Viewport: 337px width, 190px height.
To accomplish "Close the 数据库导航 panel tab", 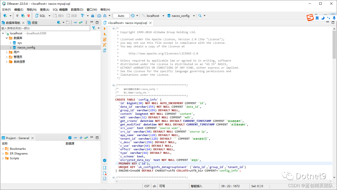I will point(23,23).
